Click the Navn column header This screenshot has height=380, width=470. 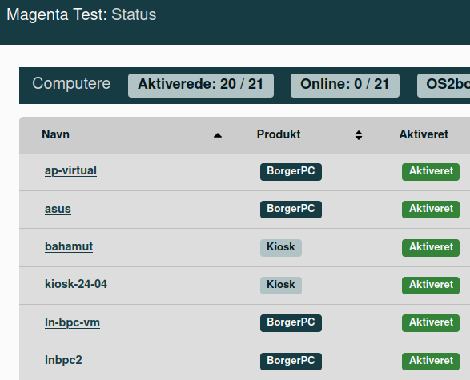point(56,134)
